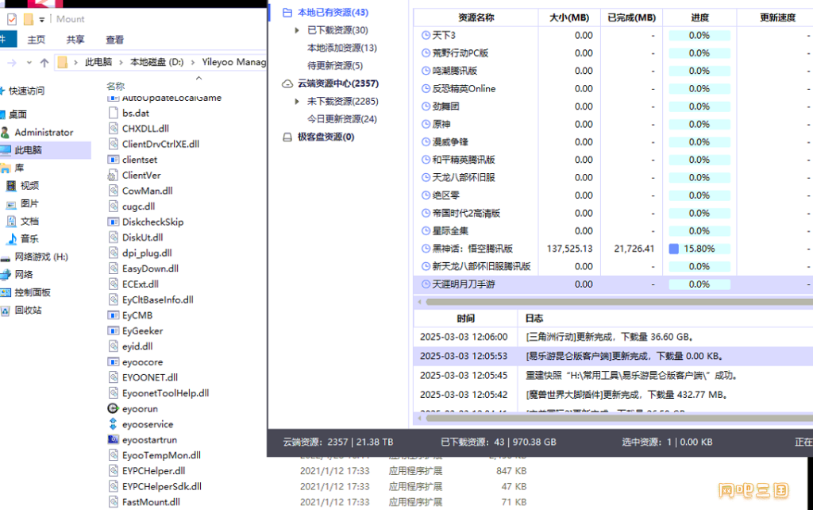
Task: Click the clock icon beside 原神
Action: 426,124
